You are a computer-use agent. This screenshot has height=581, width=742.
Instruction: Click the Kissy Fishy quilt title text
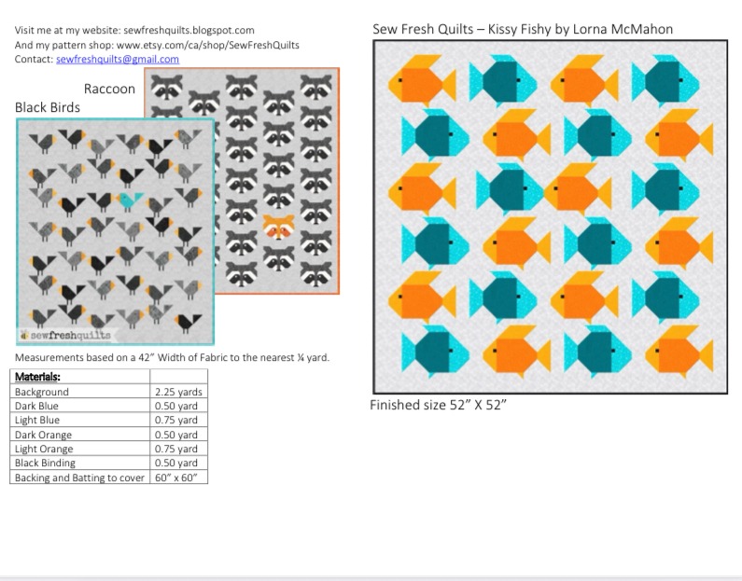coord(522,29)
